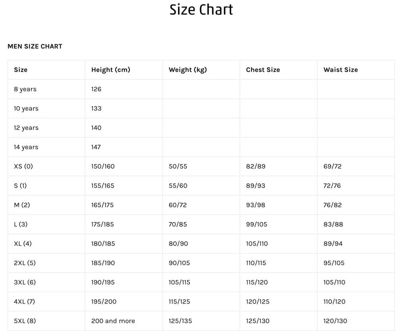Screen dimensions: 399x334
Task: Click height '185/190' in 2XL row
Action: pyautogui.click(x=103, y=263)
